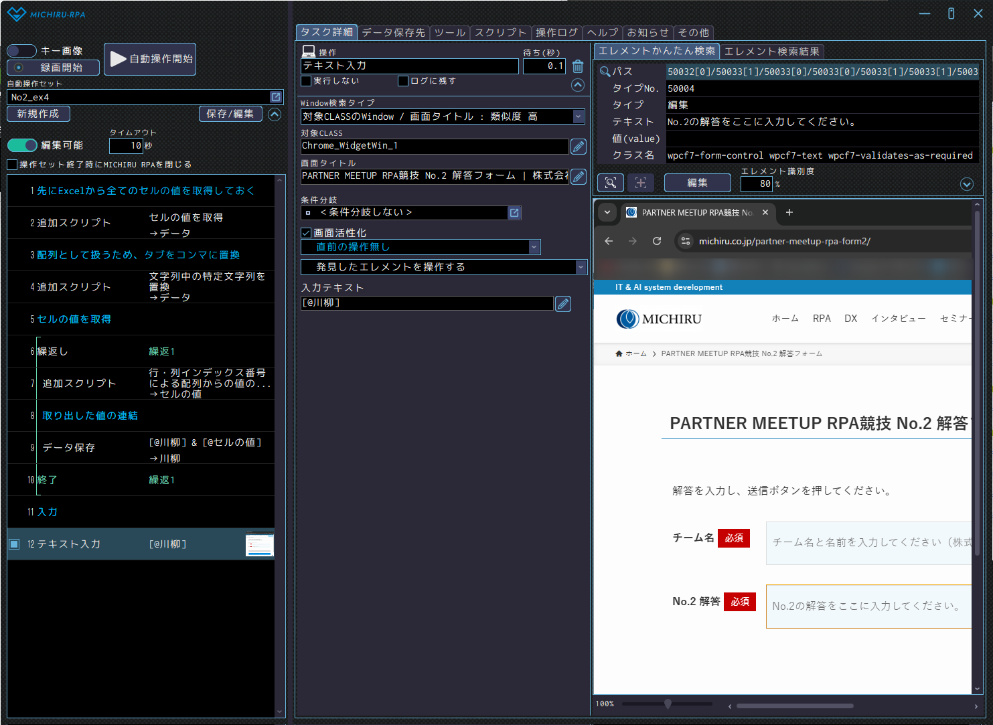Click the 自動操作開始 button
The width and height of the screenshot is (993, 725).
tap(150, 59)
